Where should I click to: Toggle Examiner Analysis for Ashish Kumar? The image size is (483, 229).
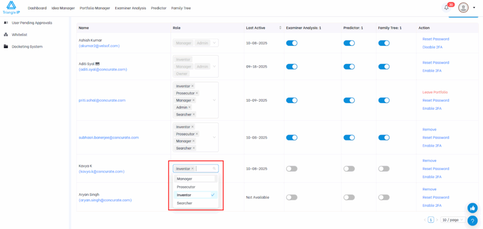(292, 43)
